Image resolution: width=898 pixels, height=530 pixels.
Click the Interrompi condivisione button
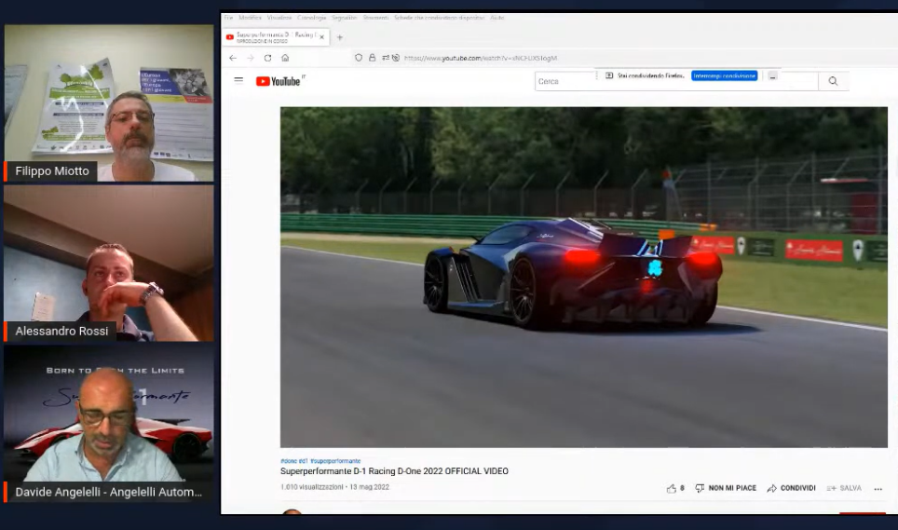[x=724, y=75]
